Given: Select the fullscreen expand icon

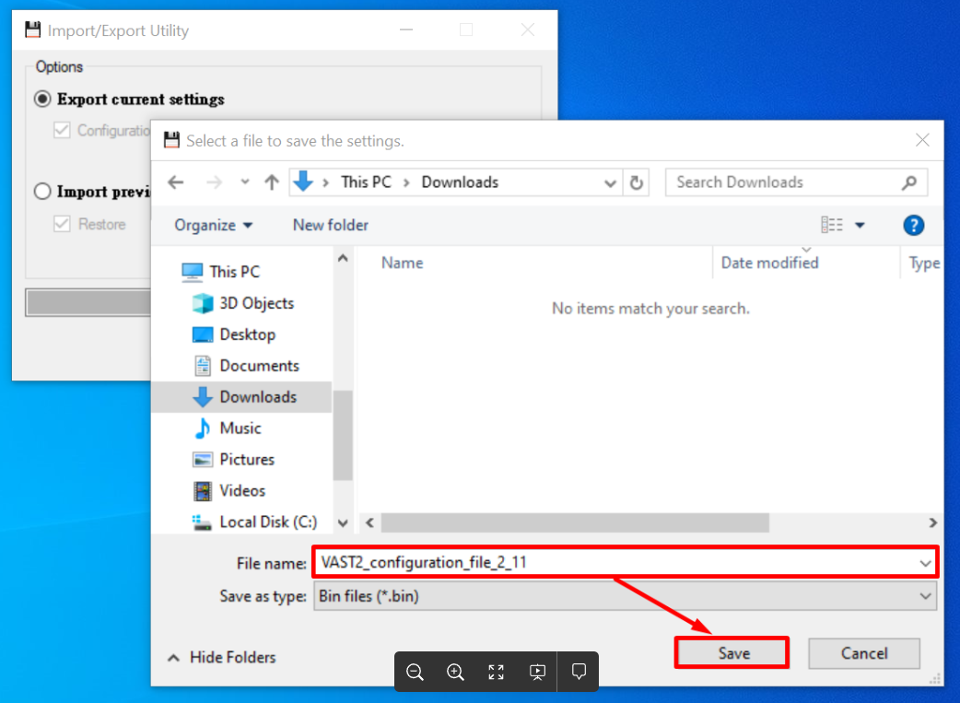Looking at the screenshot, I should point(496,672).
